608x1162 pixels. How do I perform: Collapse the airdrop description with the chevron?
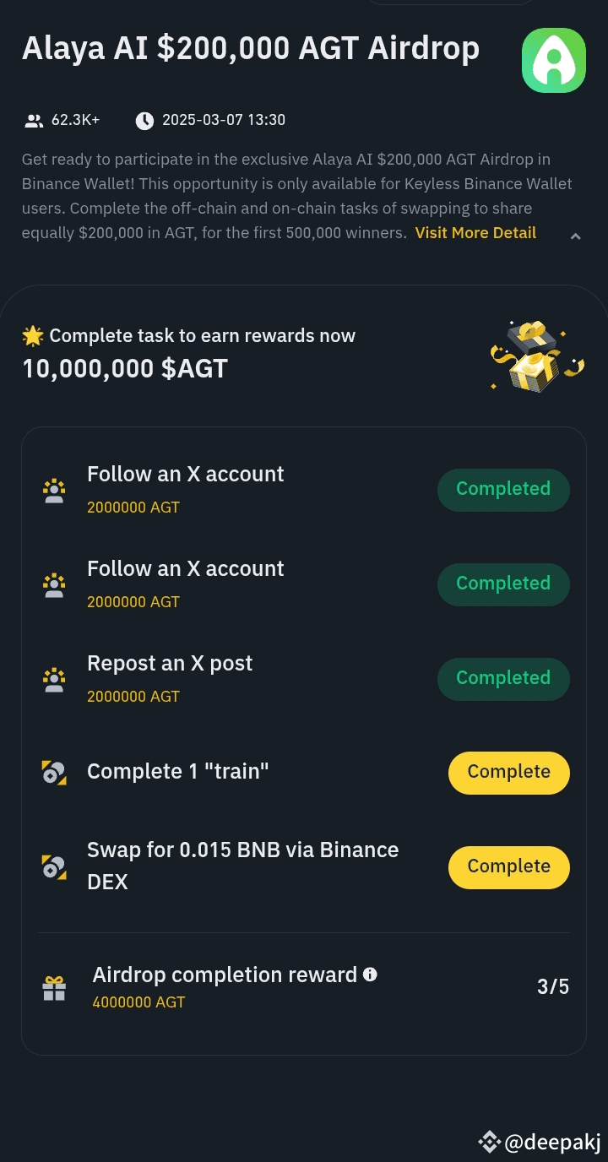(575, 236)
